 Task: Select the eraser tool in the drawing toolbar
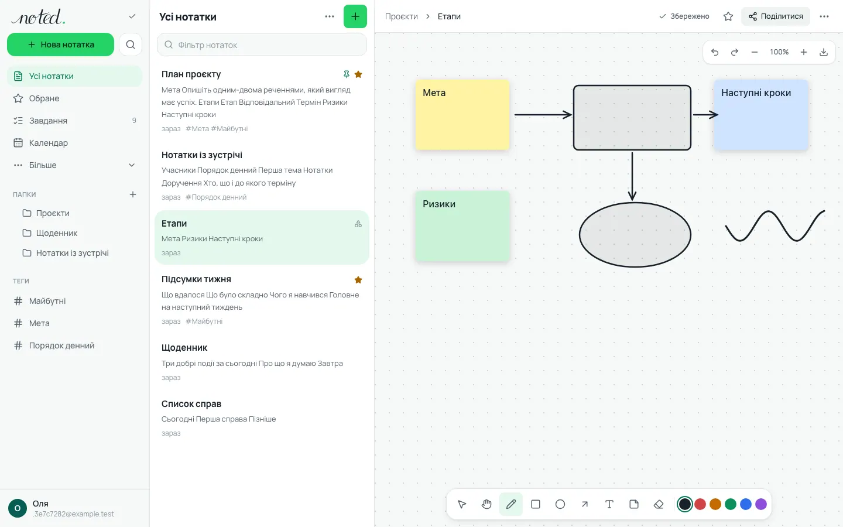[x=658, y=504]
